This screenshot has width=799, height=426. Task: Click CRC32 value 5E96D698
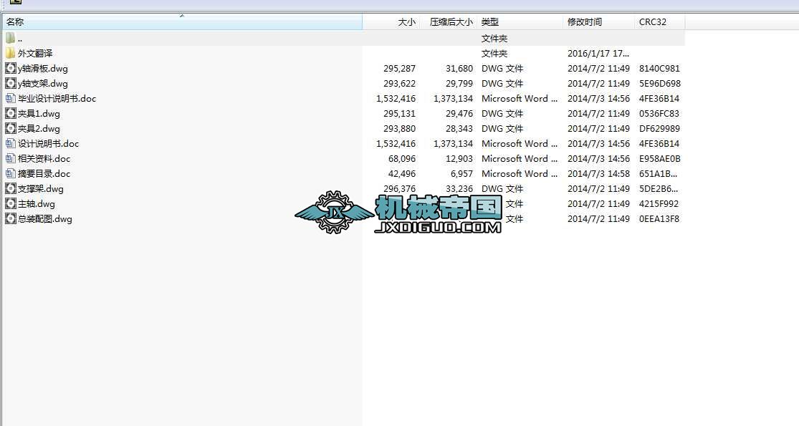pyautogui.click(x=660, y=83)
